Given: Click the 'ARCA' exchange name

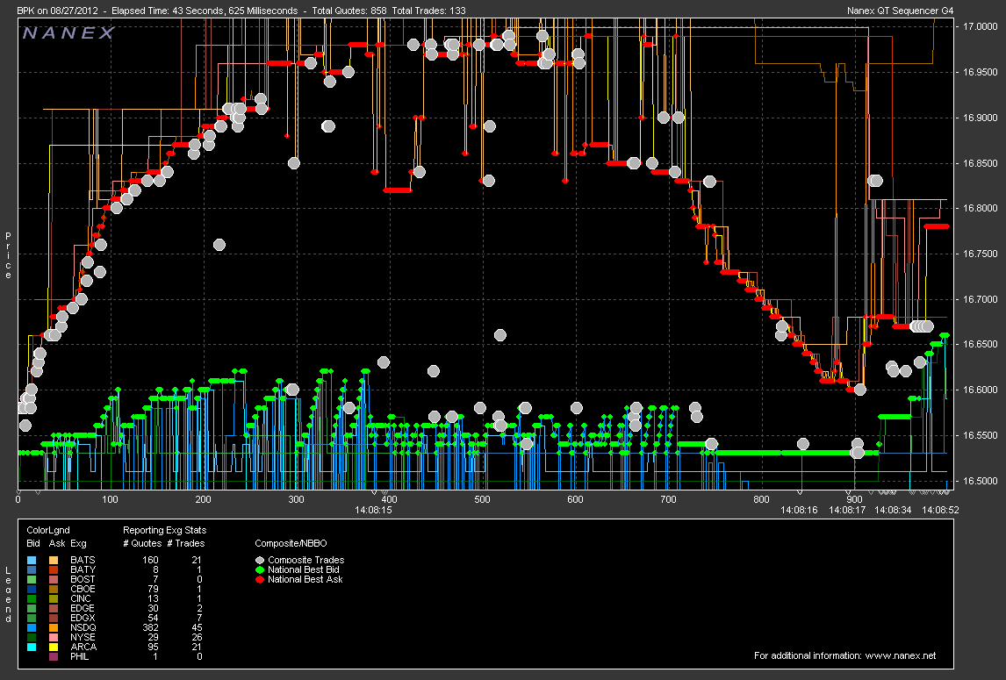Looking at the screenshot, I should coord(83,647).
